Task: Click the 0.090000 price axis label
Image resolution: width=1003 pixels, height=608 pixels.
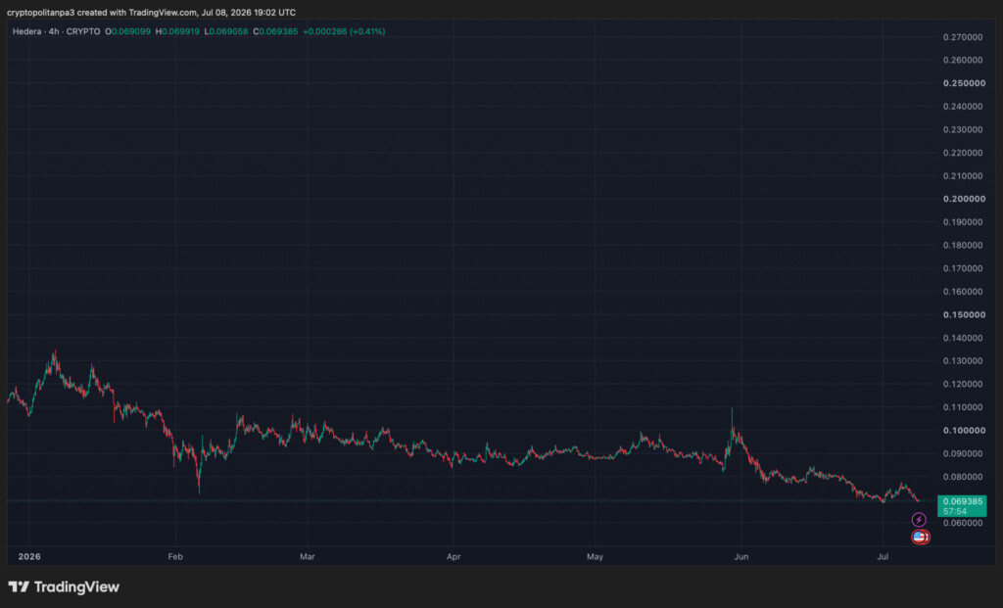Action: 963,453
